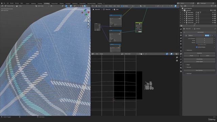Switch to the Texture Paint workspace tab
Viewport: 217px width, 122px height.
tap(54, 3)
